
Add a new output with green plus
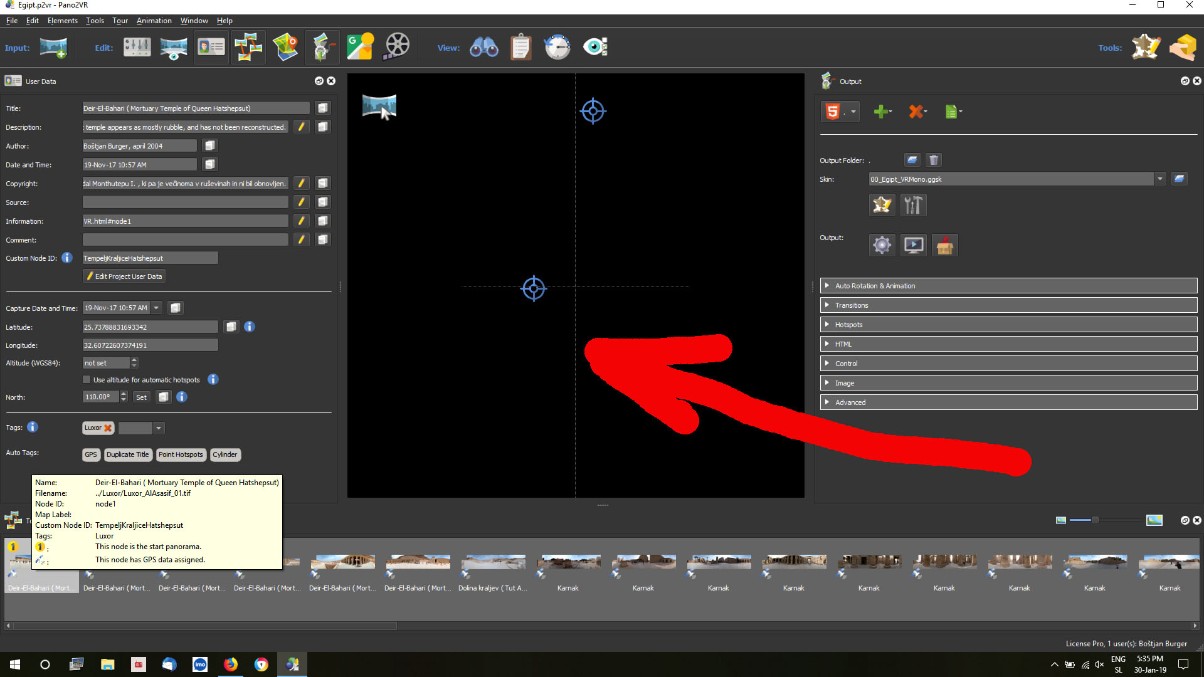(881, 112)
